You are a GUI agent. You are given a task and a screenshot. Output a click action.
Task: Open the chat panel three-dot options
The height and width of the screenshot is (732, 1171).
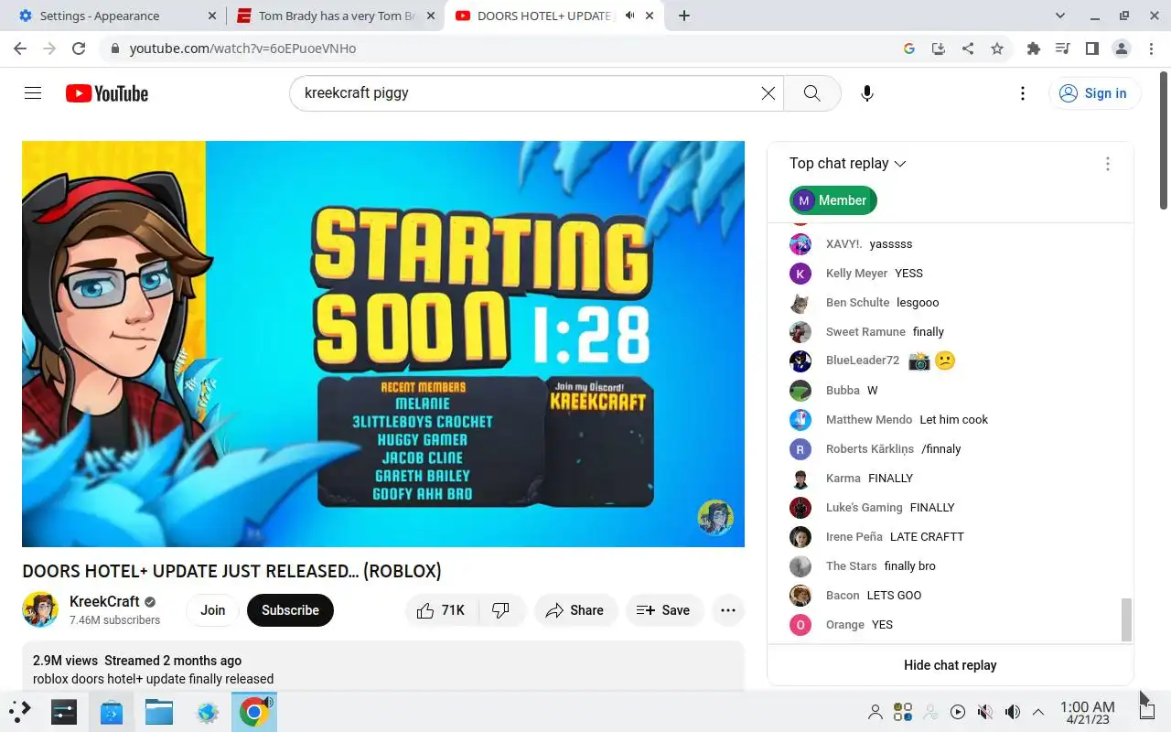[x=1107, y=164]
